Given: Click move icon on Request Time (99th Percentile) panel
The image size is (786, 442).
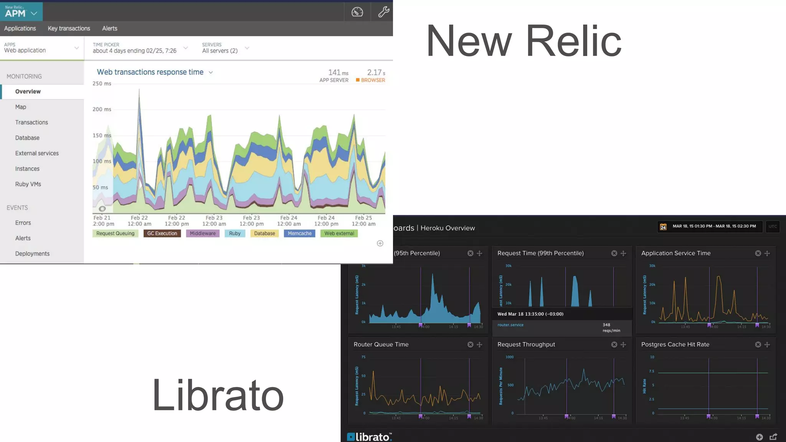Looking at the screenshot, I should tap(623, 253).
